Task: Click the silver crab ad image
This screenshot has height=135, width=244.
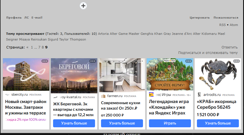Action: click(218, 74)
